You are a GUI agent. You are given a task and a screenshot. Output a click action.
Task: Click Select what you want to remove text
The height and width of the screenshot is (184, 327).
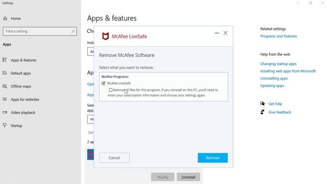pos(126,67)
